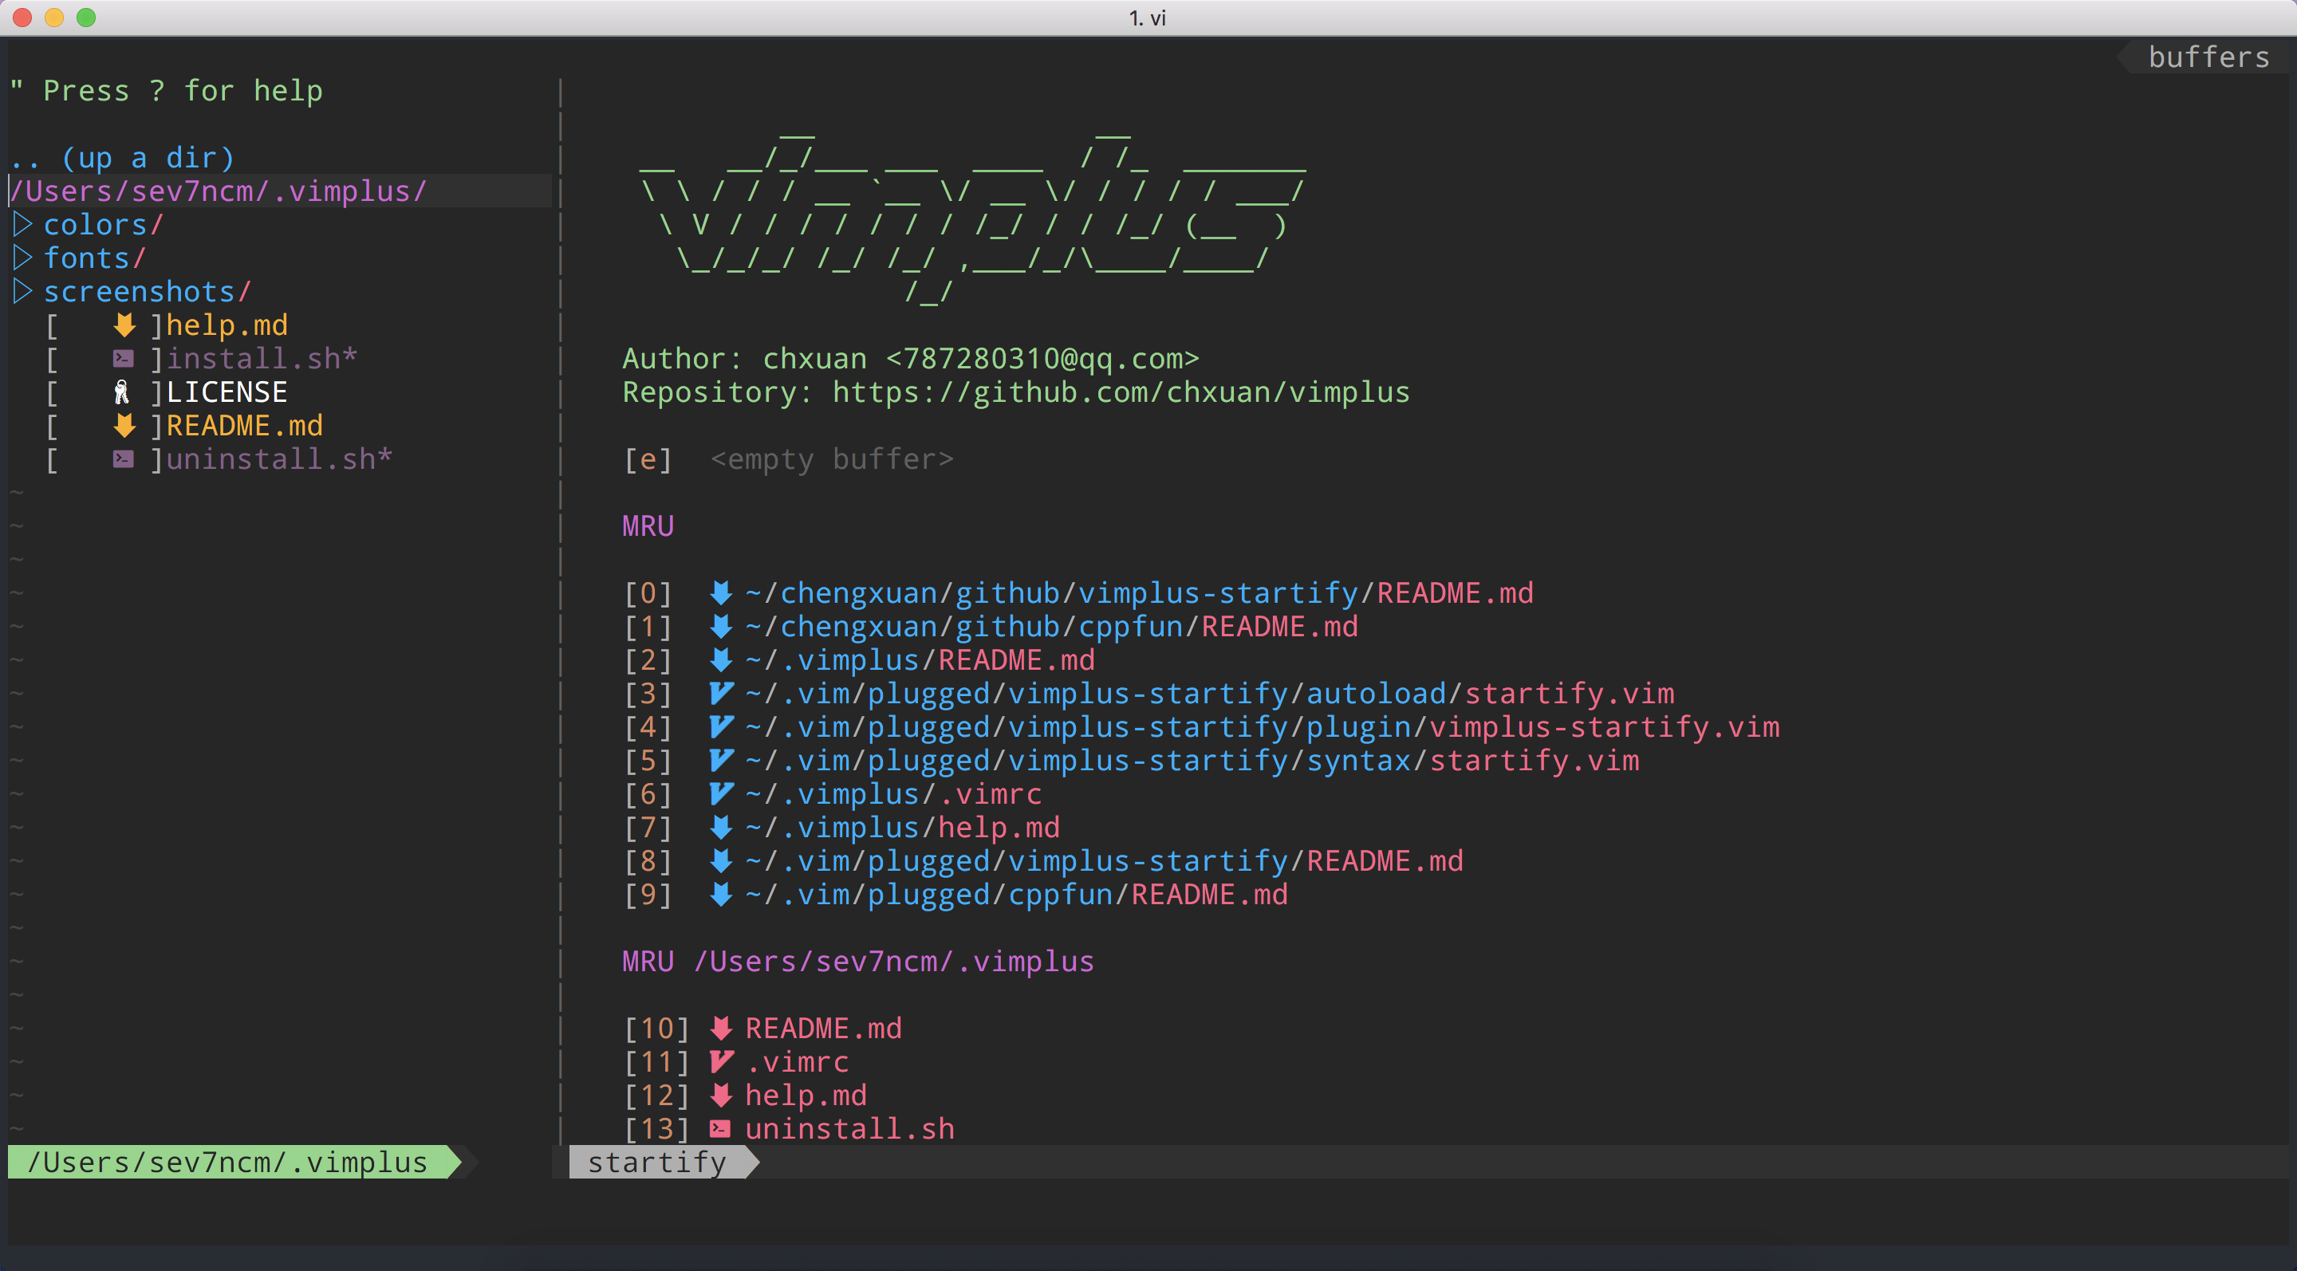Open README.md in the file tree
Viewport: 2297px width, 1271px height.
[x=244, y=426]
